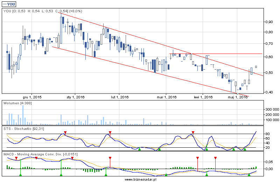Screen dimensions: 280x182
Task: Click the rightmost green marker in MACD panel
Action: click(249, 174)
